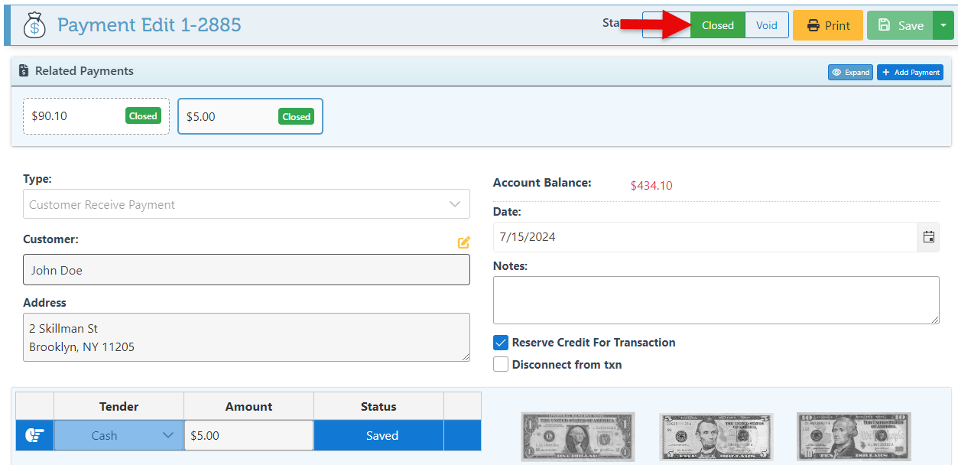Click into the Notes text area
Screen dimensions: 958x465
pos(716,300)
